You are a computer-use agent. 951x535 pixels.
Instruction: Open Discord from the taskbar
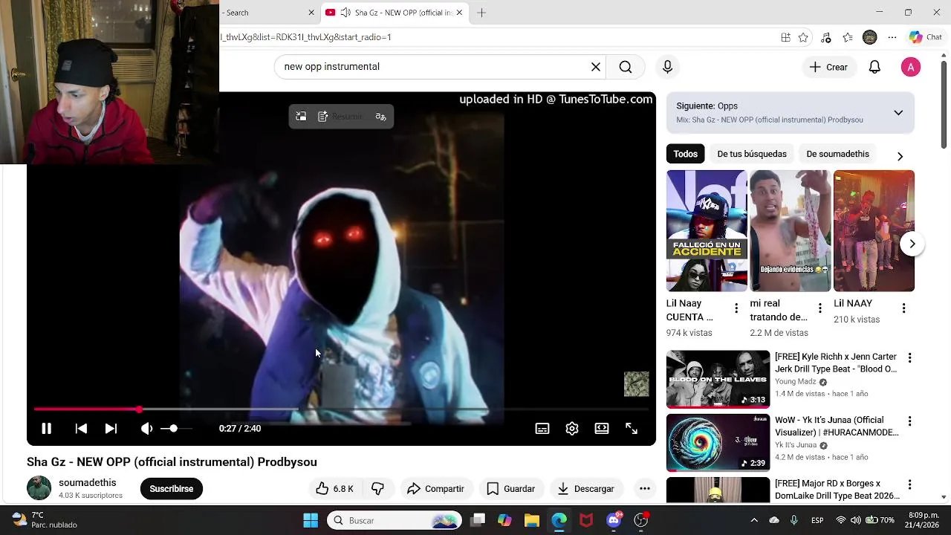click(x=614, y=520)
